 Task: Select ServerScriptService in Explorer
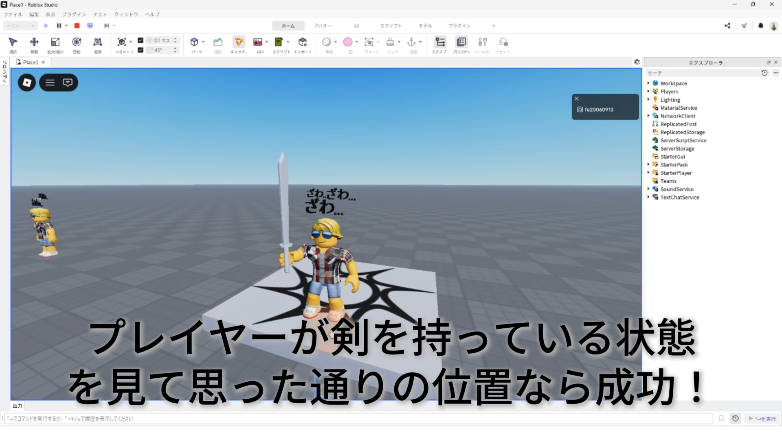tap(683, 140)
